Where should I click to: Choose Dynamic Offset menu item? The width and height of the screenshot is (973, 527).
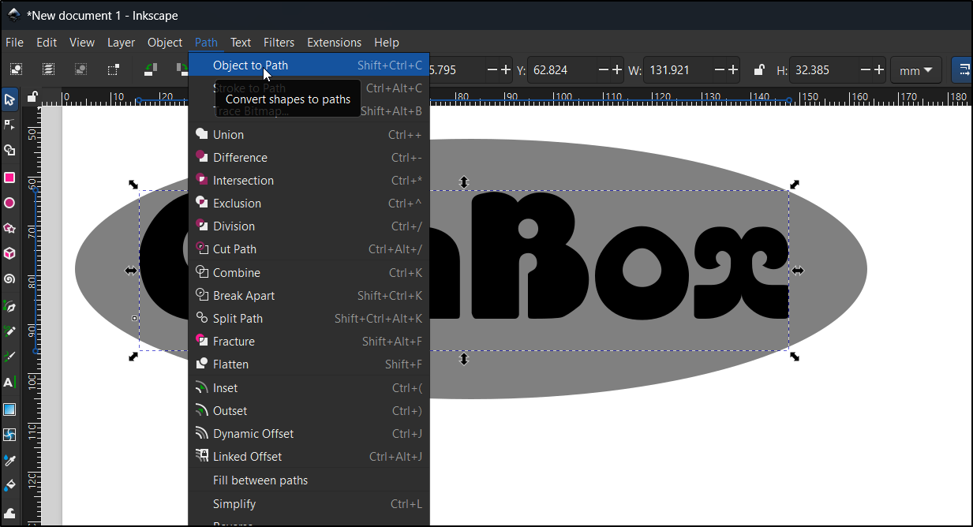coord(309,434)
